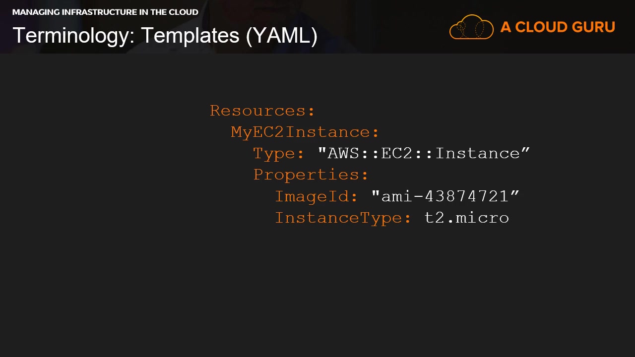
Task: Click the Properties: key
Action: click(x=311, y=175)
